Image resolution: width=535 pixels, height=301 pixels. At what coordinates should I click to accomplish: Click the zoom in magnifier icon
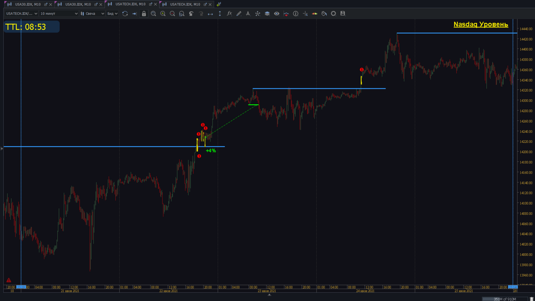pos(163,14)
